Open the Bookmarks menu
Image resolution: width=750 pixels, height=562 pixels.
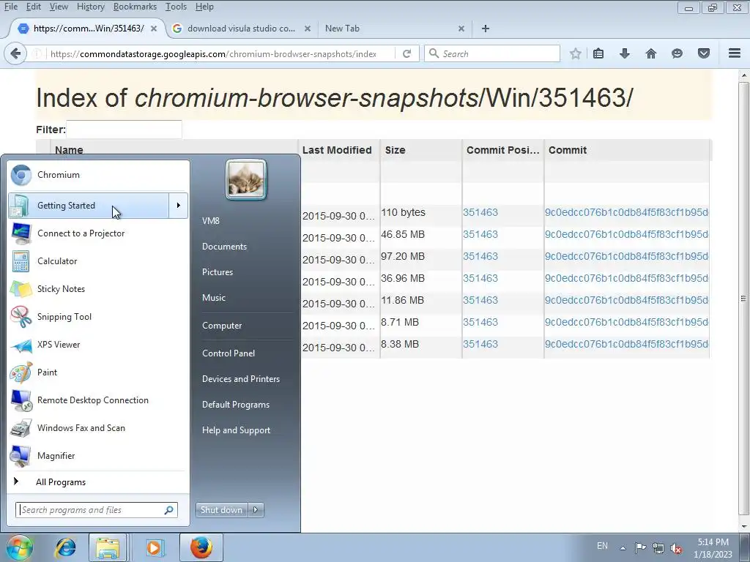[135, 7]
